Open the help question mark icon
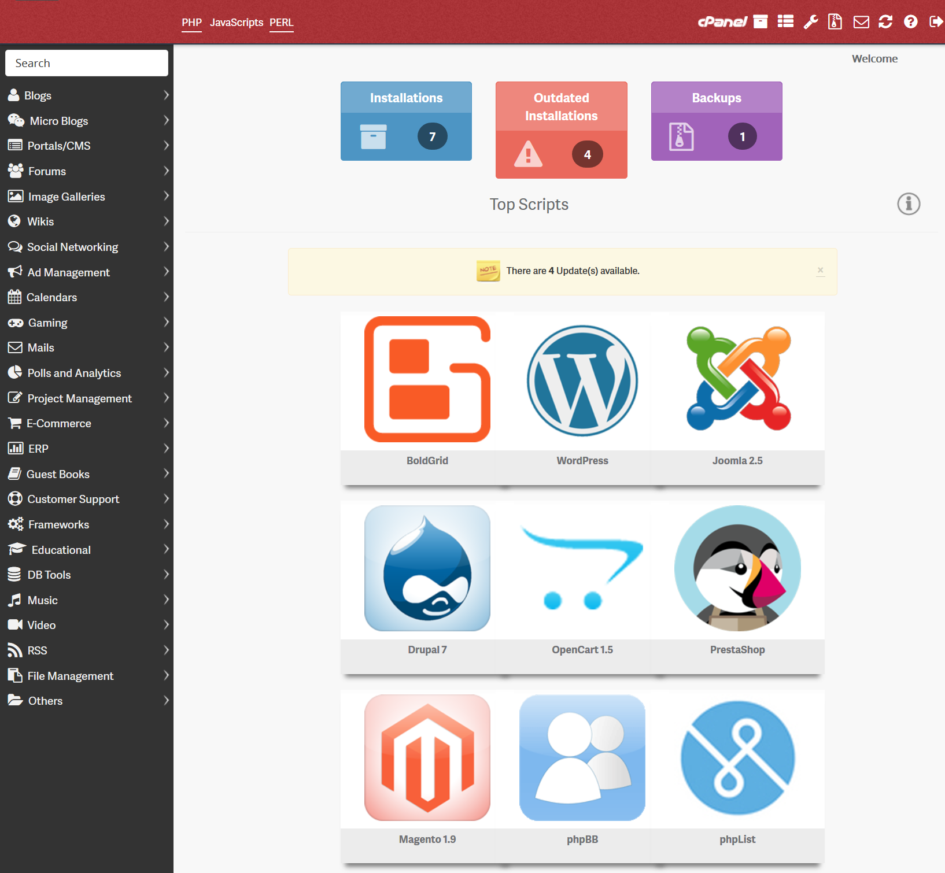Screen dimensions: 945x873 pos(911,22)
